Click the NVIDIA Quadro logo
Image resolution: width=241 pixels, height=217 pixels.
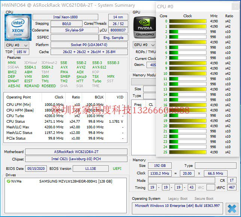(144, 27)
